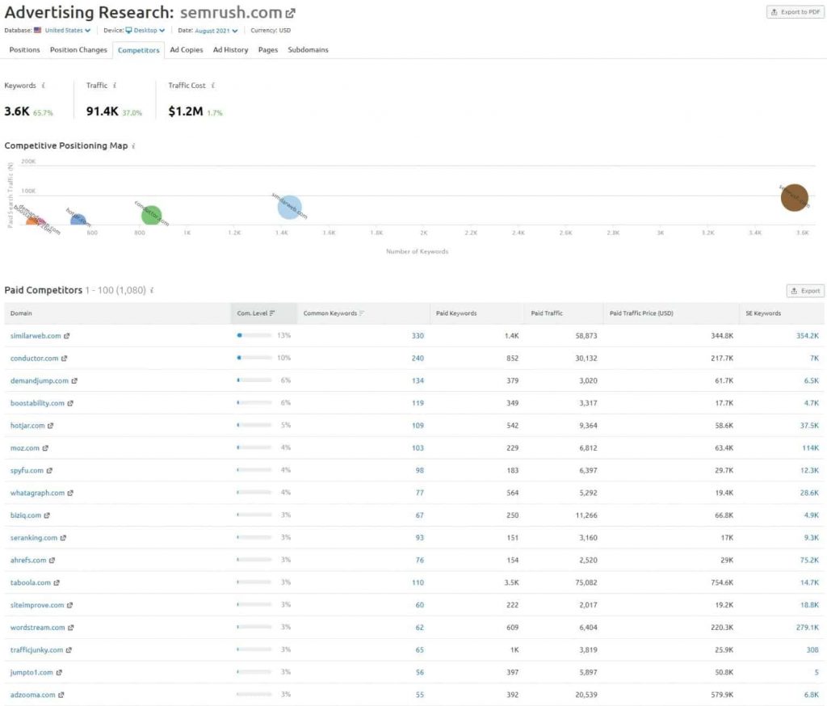Open taboola.com external link icon
The width and height of the screenshot is (827, 706).
[x=57, y=582]
